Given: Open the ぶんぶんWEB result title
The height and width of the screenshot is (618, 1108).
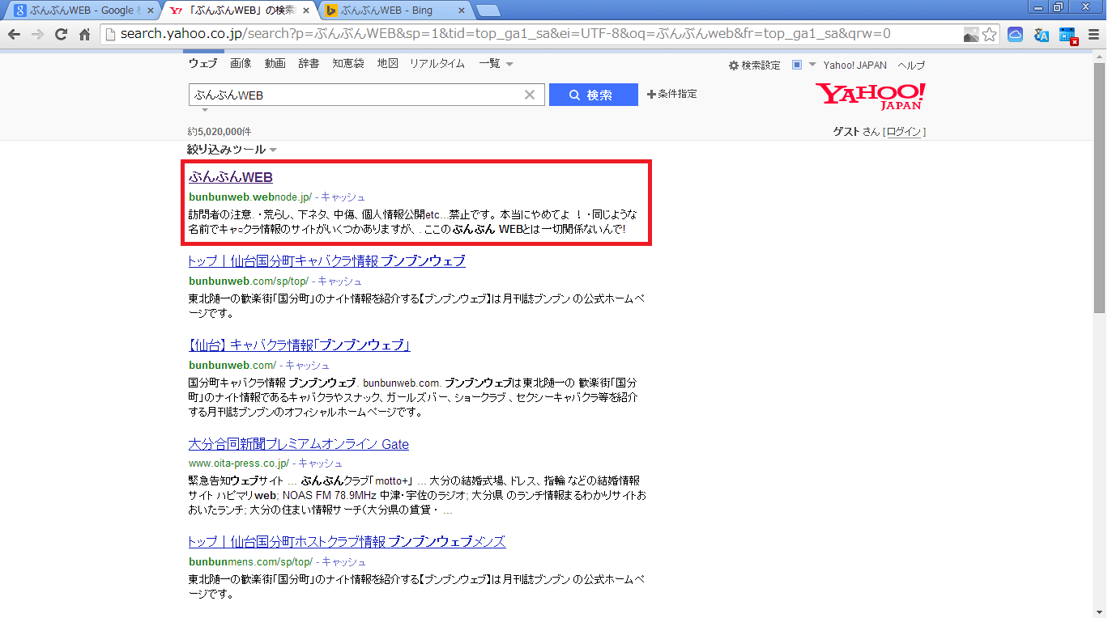Looking at the screenshot, I should pyautogui.click(x=231, y=177).
